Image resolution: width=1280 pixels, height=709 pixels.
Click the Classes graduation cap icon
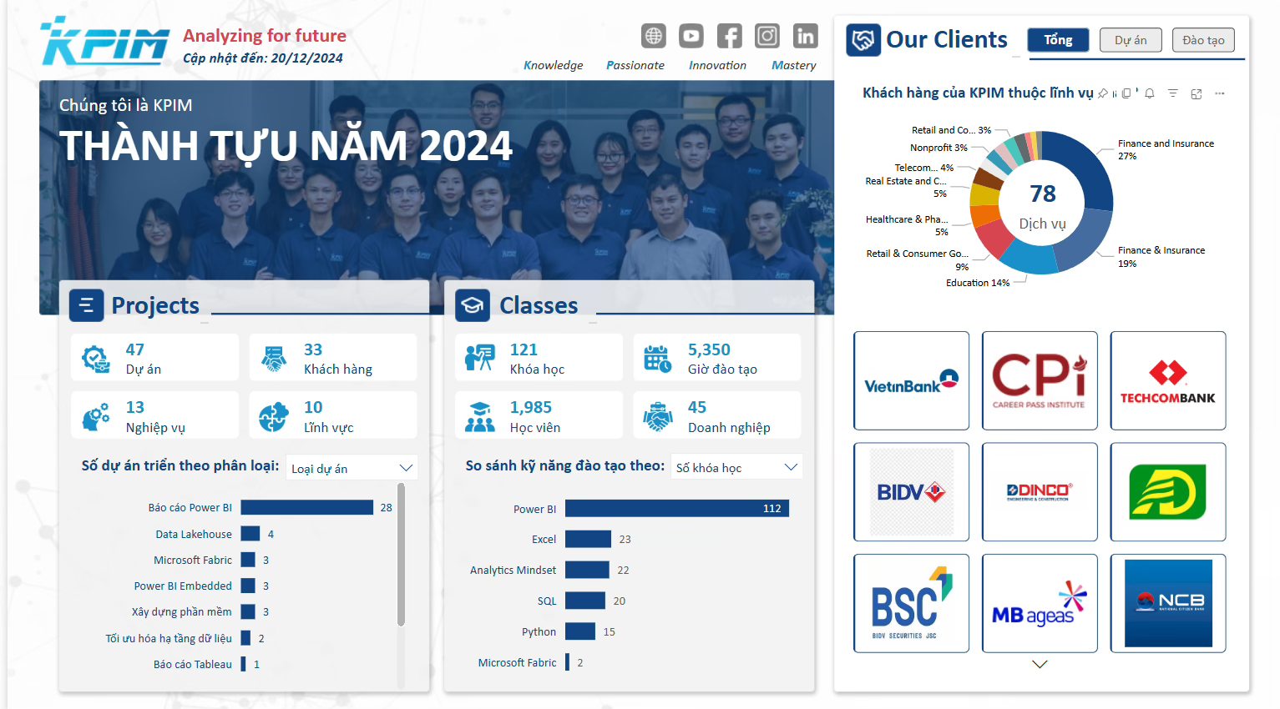pos(473,305)
